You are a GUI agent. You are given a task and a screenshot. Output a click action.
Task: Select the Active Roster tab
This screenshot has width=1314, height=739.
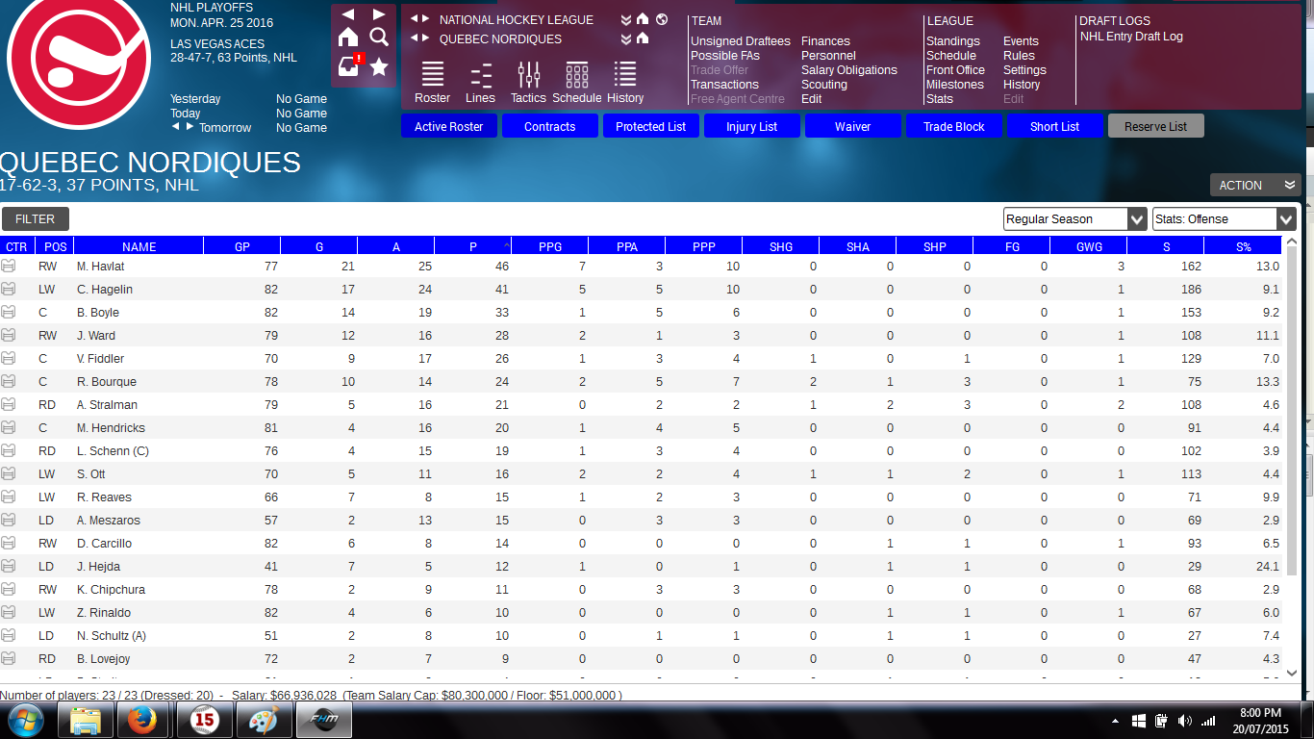pos(449,126)
